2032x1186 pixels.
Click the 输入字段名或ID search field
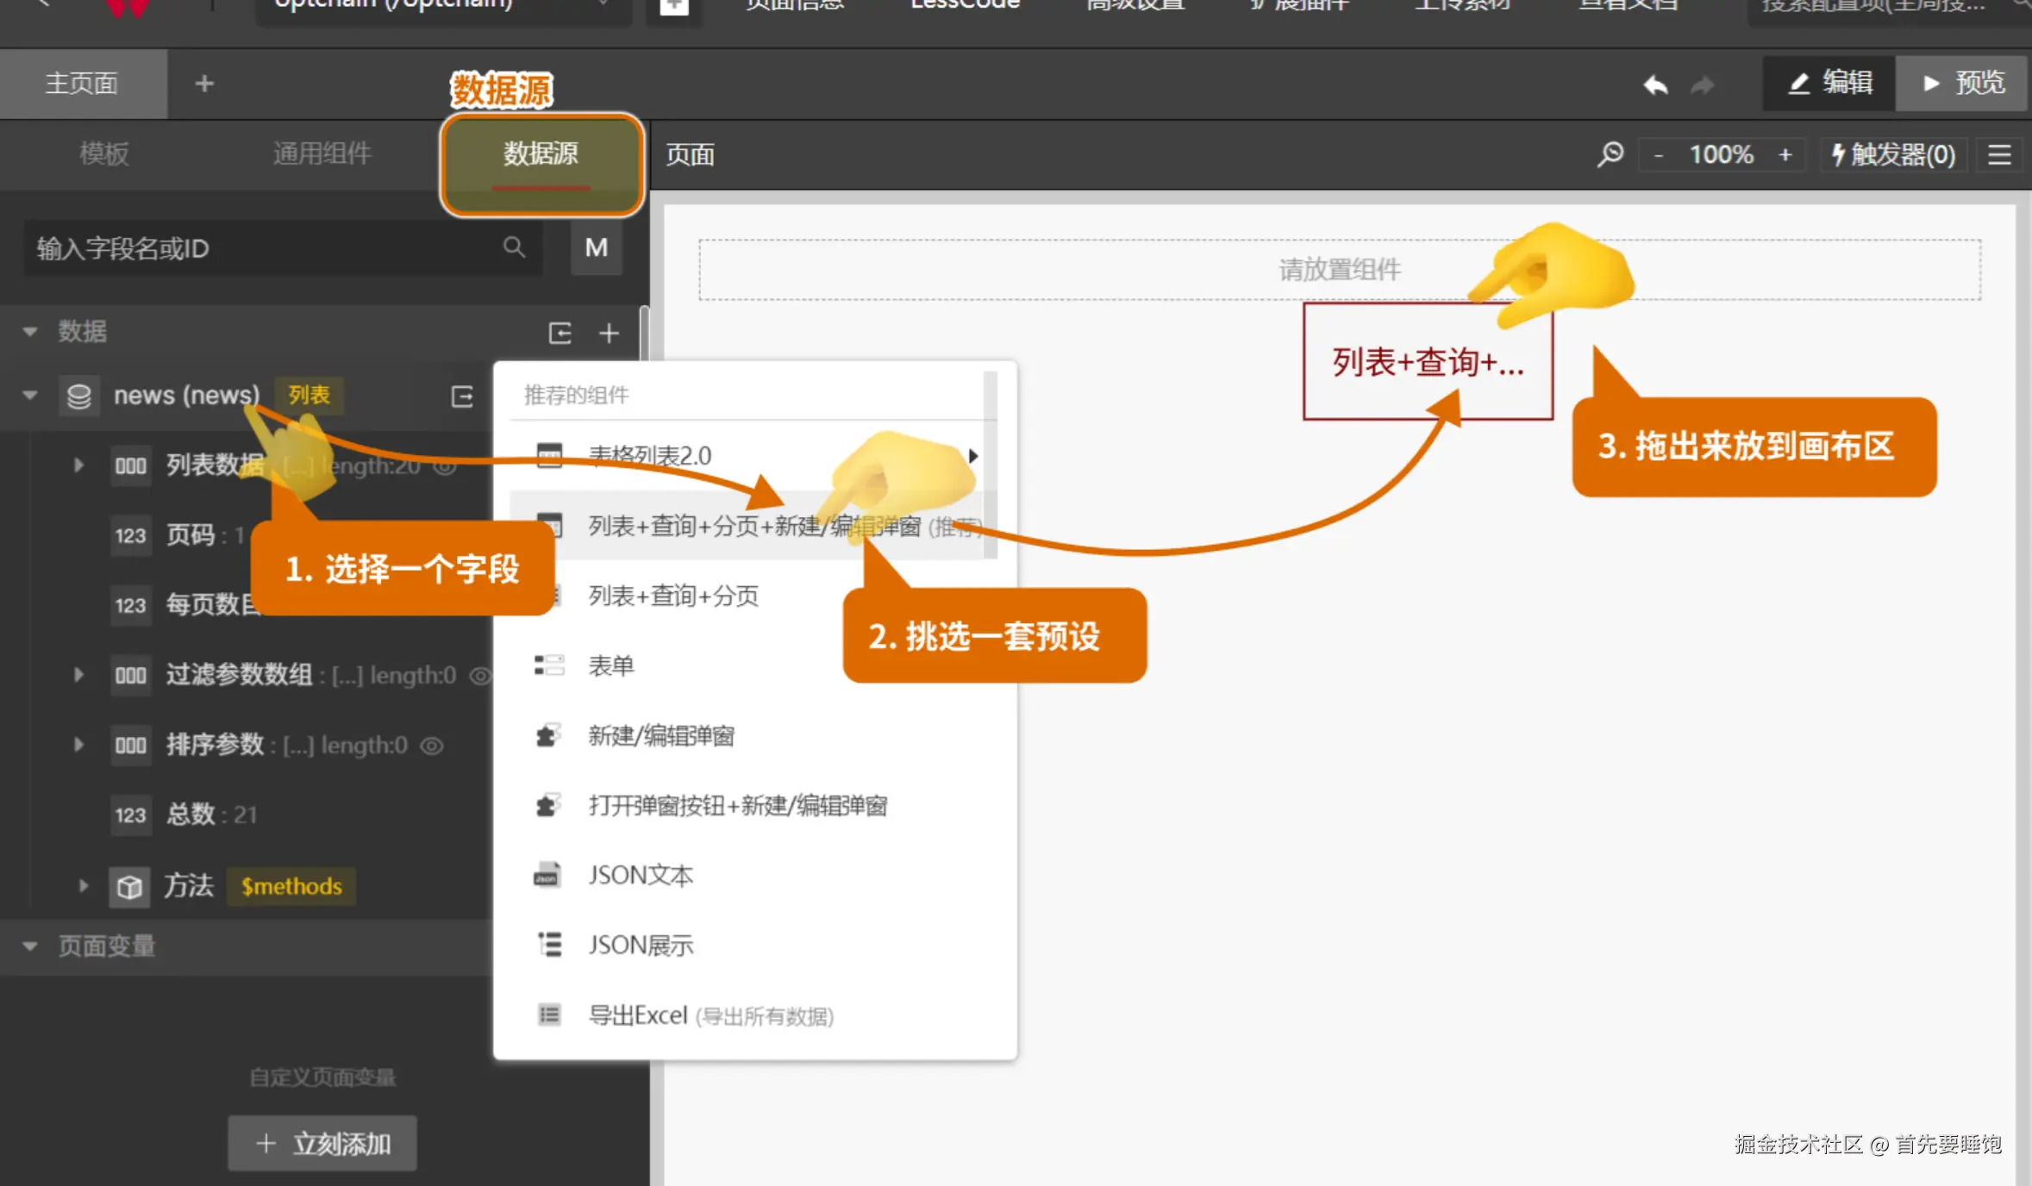pos(259,249)
